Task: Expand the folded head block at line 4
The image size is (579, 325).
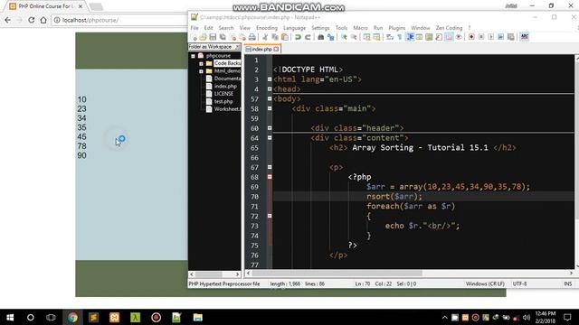Action: [270, 88]
